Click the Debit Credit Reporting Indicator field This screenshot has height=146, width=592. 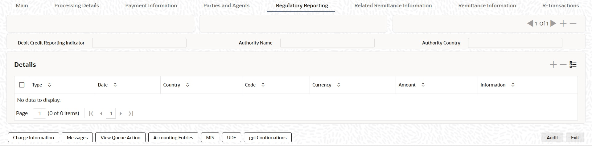pyautogui.click(x=139, y=43)
